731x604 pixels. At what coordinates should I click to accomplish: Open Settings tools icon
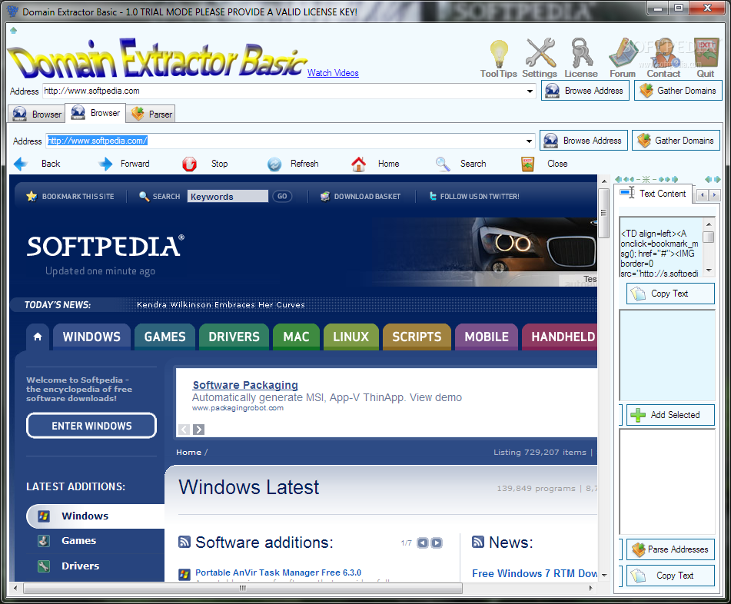[x=540, y=53]
